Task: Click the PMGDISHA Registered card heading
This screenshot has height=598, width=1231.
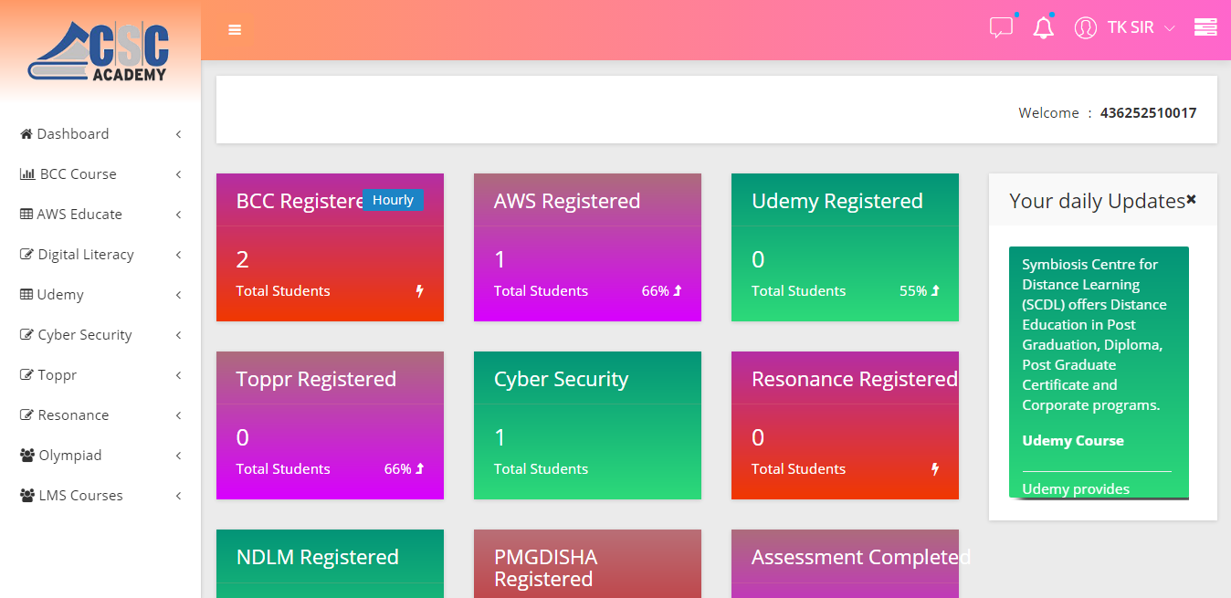Action: pyautogui.click(x=545, y=568)
